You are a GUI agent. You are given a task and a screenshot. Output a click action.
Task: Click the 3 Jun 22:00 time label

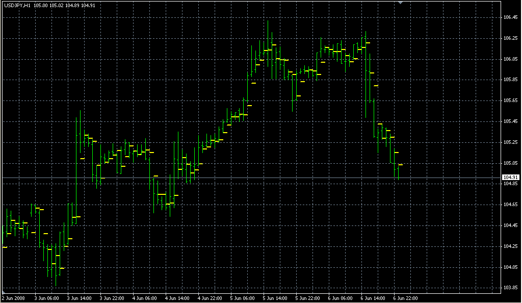(x=112, y=298)
